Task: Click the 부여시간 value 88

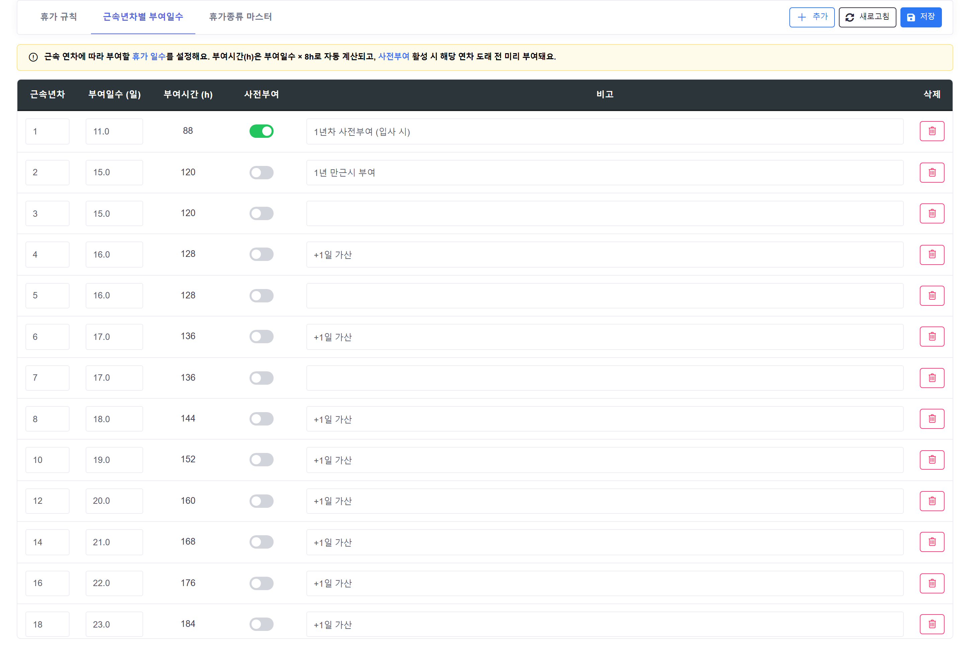Action: [x=188, y=131]
